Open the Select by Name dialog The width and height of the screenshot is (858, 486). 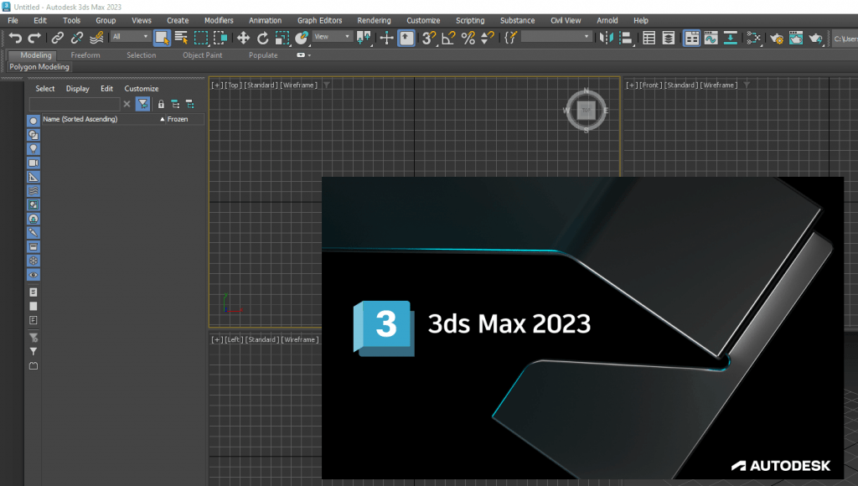182,38
